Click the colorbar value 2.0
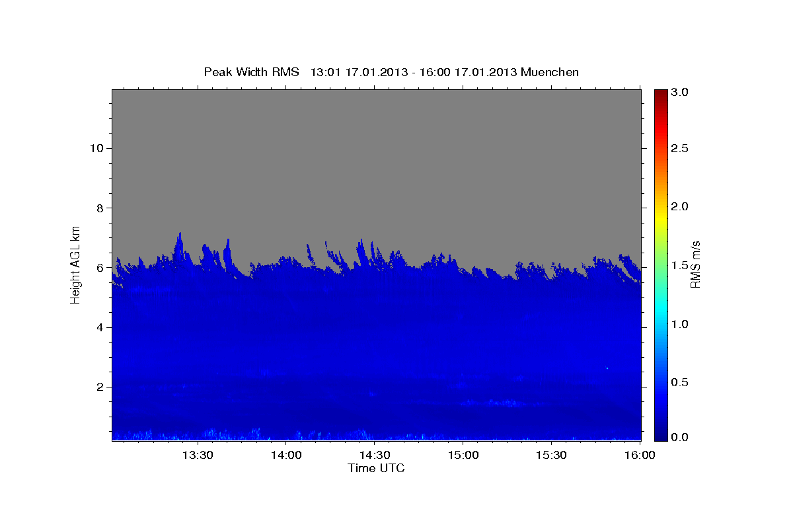The width and height of the screenshot is (793, 529). coord(681,206)
